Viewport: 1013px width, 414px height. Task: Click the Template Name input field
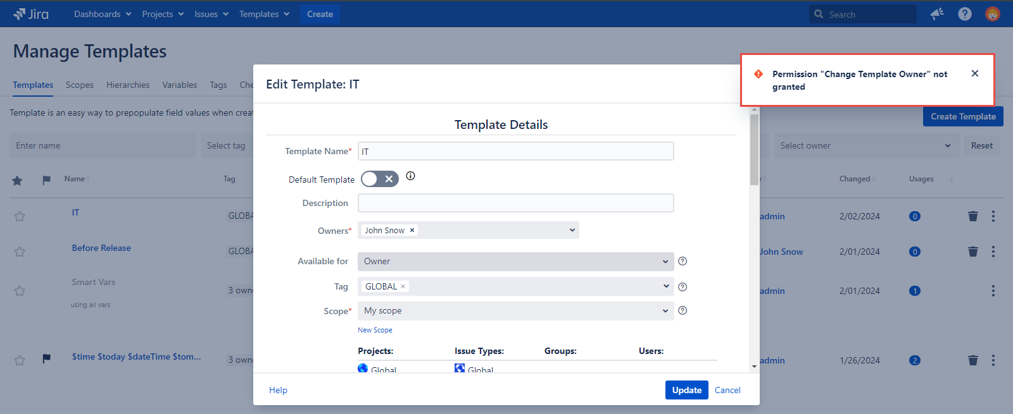[x=515, y=151]
